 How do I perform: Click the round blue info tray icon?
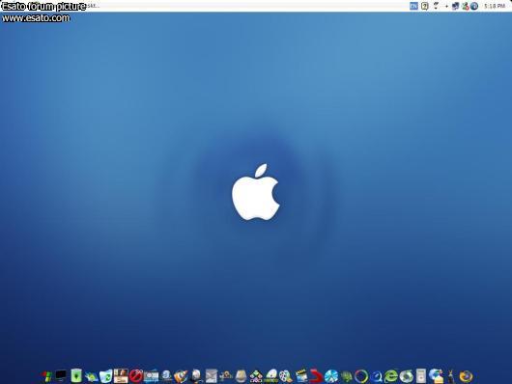474,6
